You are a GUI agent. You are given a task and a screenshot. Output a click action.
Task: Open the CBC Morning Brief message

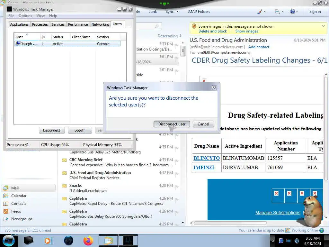(x=120, y=162)
